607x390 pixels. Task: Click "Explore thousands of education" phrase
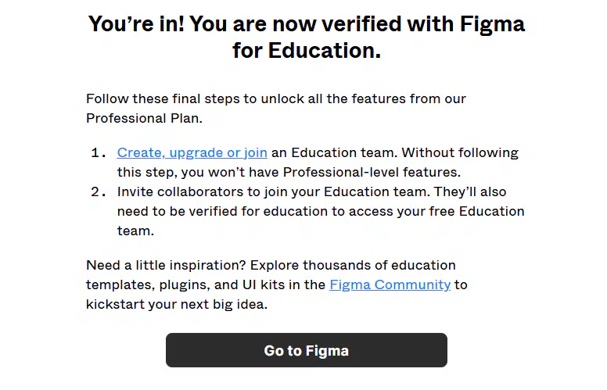[x=353, y=266]
